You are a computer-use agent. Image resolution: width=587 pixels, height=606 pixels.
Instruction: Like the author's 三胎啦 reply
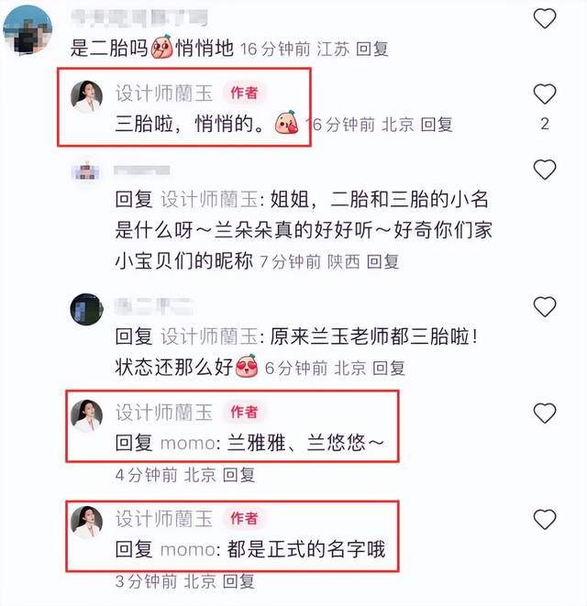coord(545,94)
